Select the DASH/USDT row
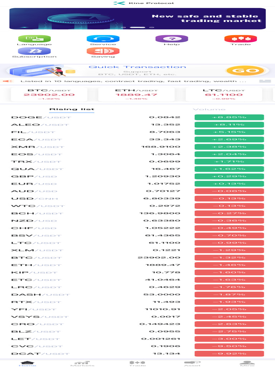The width and height of the screenshot is (275, 367). pos(137,295)
